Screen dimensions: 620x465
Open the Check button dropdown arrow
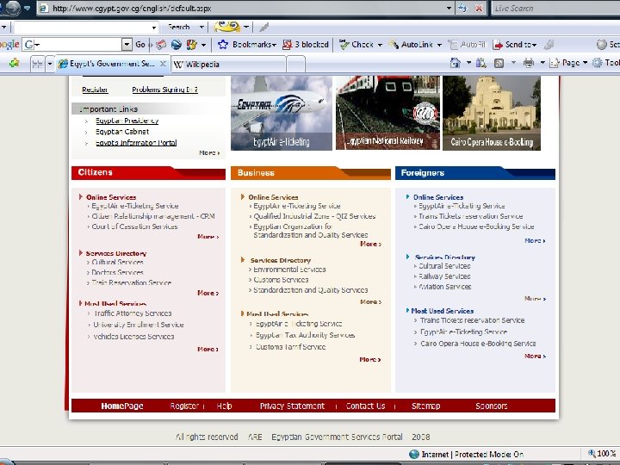point(380,45)
